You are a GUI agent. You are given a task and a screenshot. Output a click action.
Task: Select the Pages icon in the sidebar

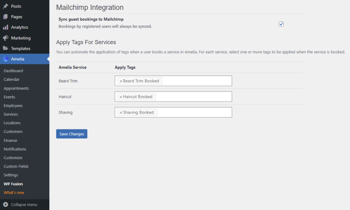[5, 16]
